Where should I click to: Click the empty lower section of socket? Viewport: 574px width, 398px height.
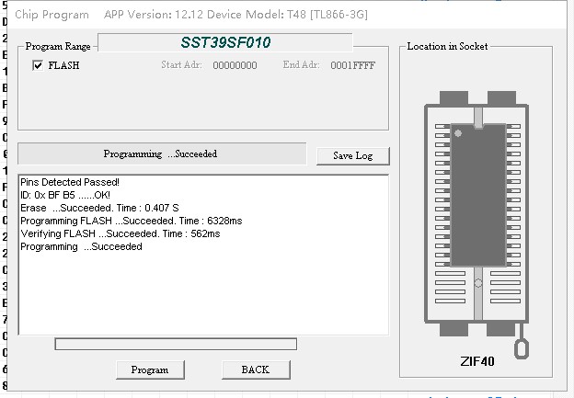click(477, 294)
